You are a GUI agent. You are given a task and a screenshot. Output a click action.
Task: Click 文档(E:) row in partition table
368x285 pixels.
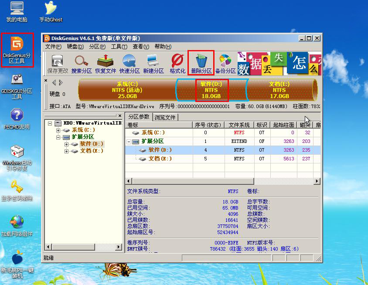coord(223,159)
